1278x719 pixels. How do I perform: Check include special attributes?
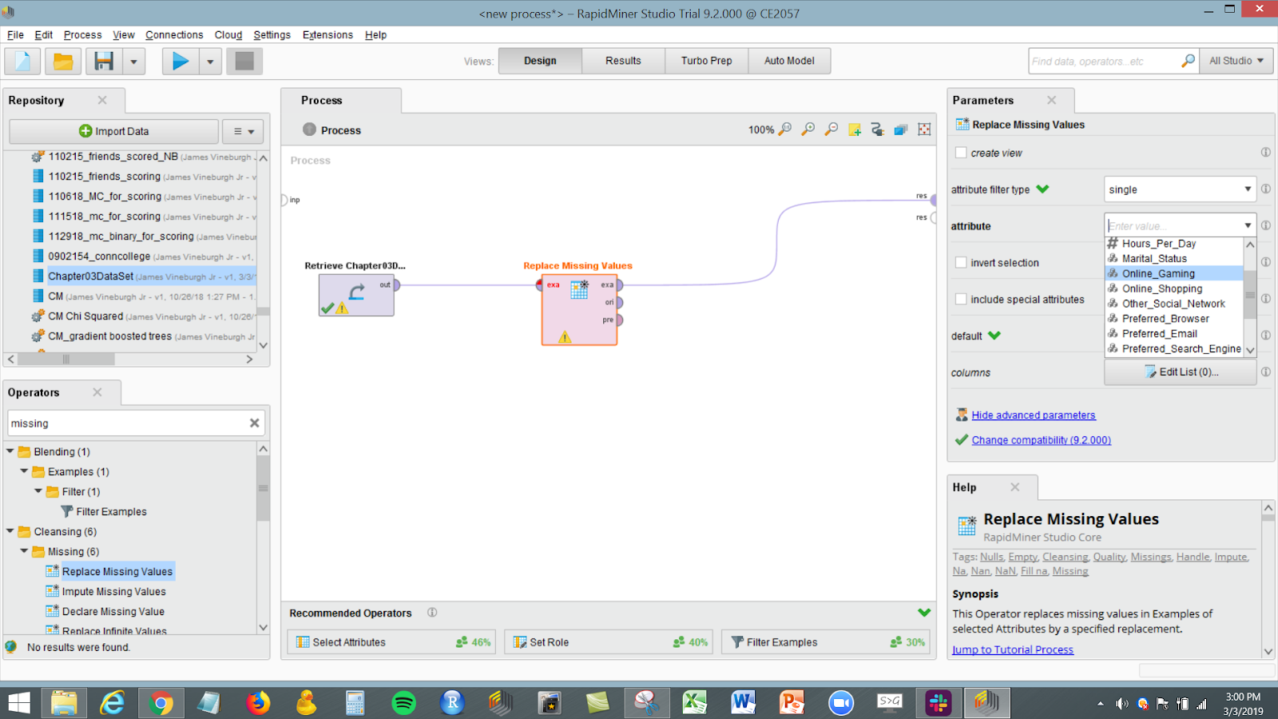coord(961,300)
